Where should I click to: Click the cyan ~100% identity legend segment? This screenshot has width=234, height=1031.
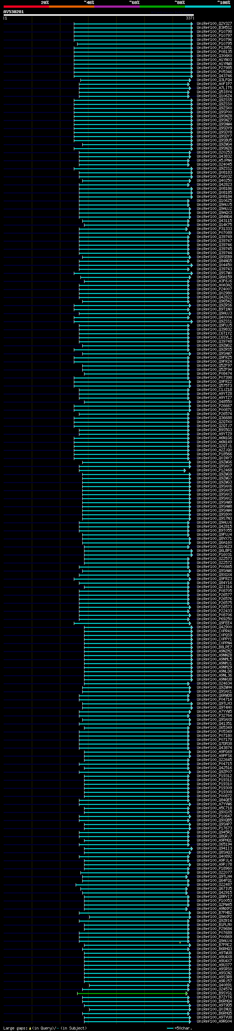coord(208,7)
